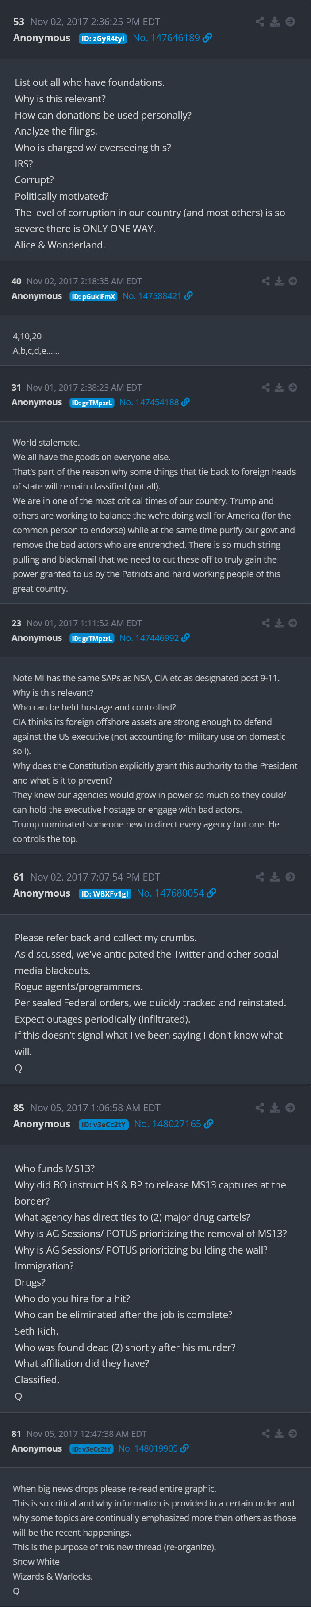Click the download icon on post 40
311x1607 pixels.
pyautogui.click(x=279, y=281)
